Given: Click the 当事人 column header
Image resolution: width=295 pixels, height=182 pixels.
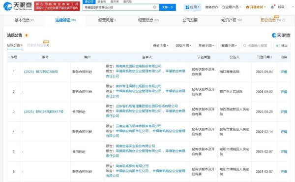Looking at the screenshot, I should (147, 57).
